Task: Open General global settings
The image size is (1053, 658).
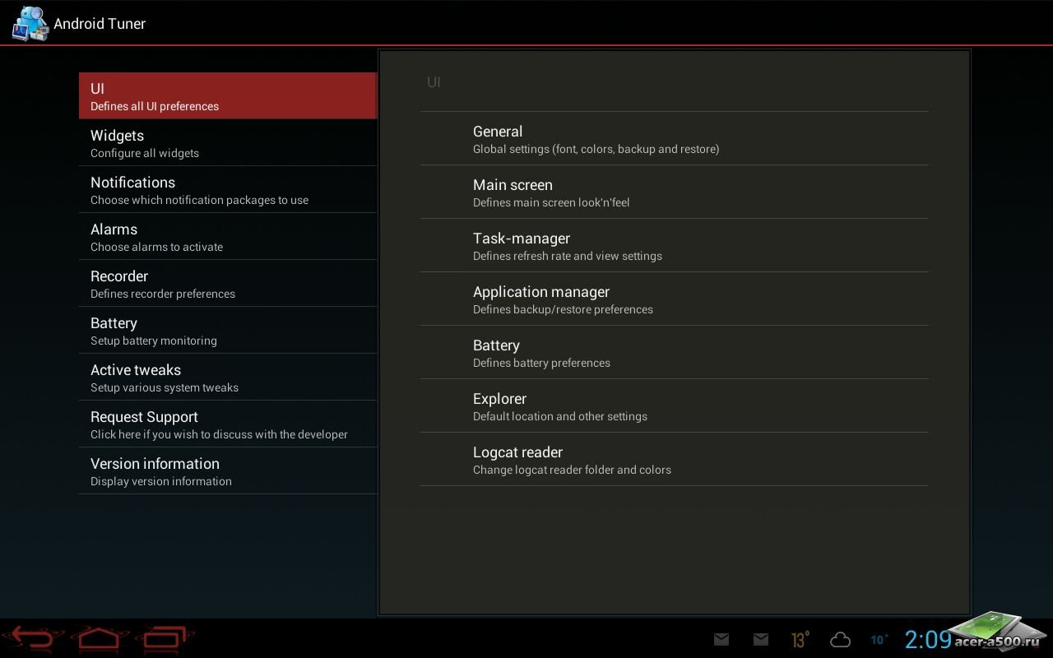Action: pos(674,139)
